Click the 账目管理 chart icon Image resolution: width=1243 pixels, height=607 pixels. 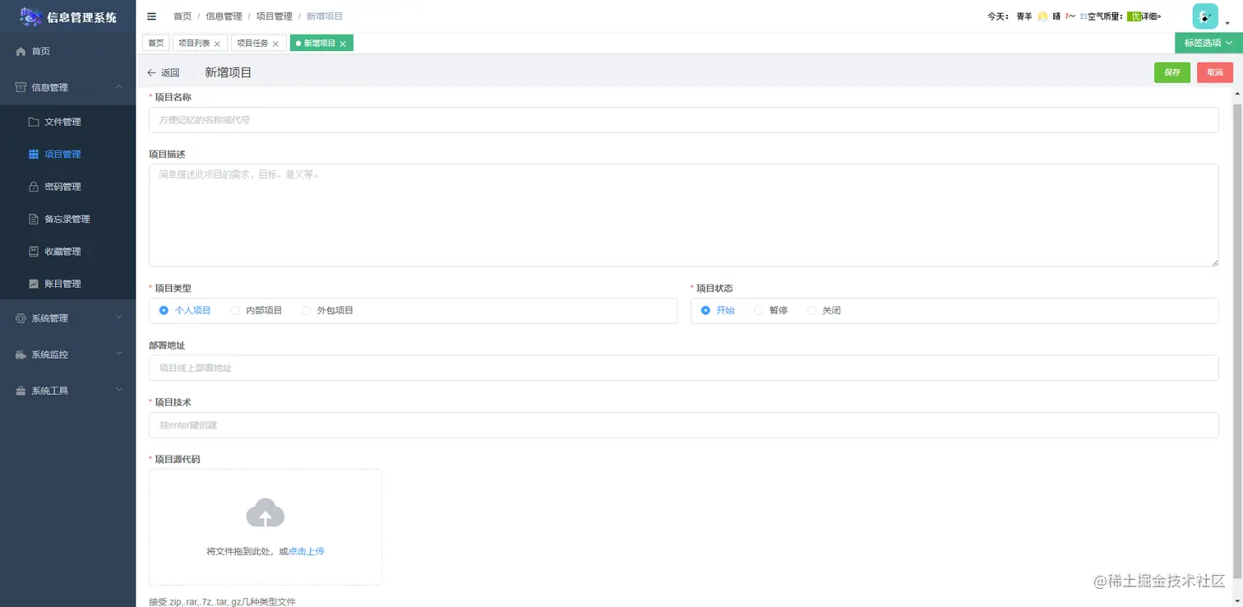[x=34, y=284]
